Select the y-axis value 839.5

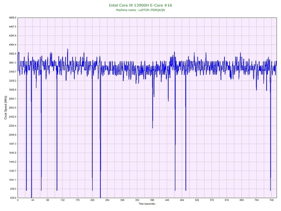click(x=13, y=189)
